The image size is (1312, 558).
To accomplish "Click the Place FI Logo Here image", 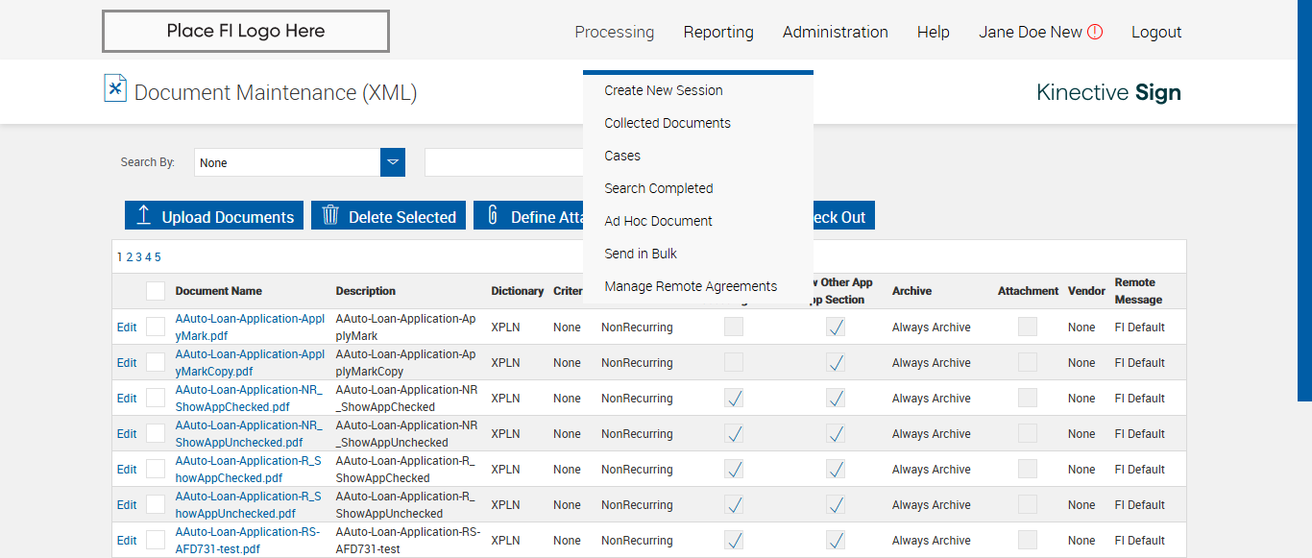I will pos(246,31).
